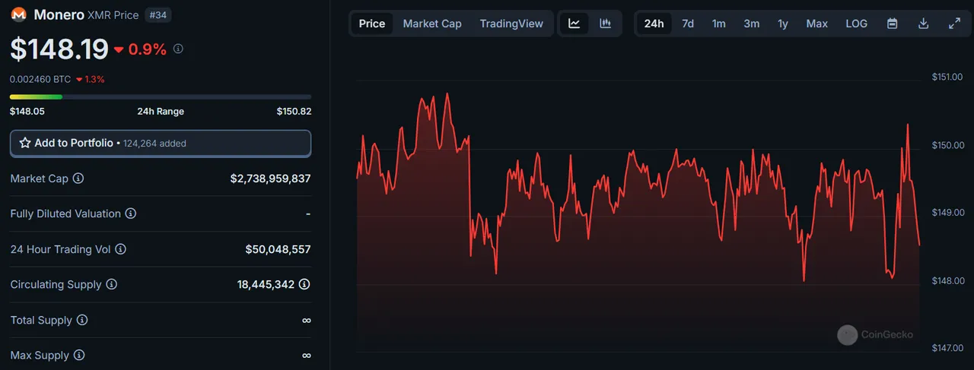Click the $148.19 price text
The image size is (974, 370).
59,49
